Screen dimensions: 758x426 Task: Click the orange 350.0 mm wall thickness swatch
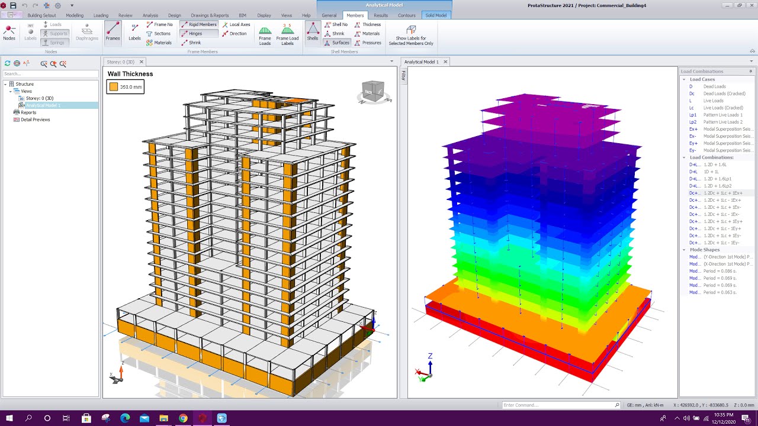(x=115, y=86)
